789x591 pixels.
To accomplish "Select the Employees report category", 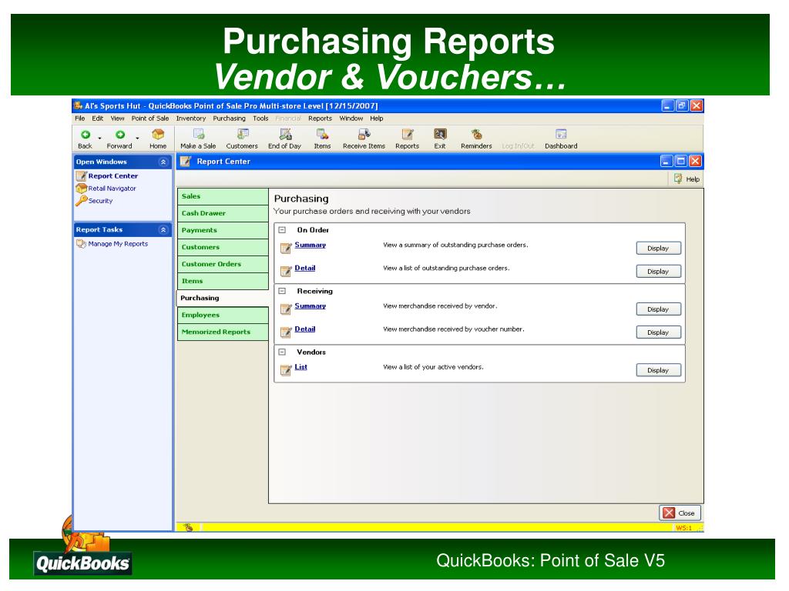I will click(x=223, y=315).
